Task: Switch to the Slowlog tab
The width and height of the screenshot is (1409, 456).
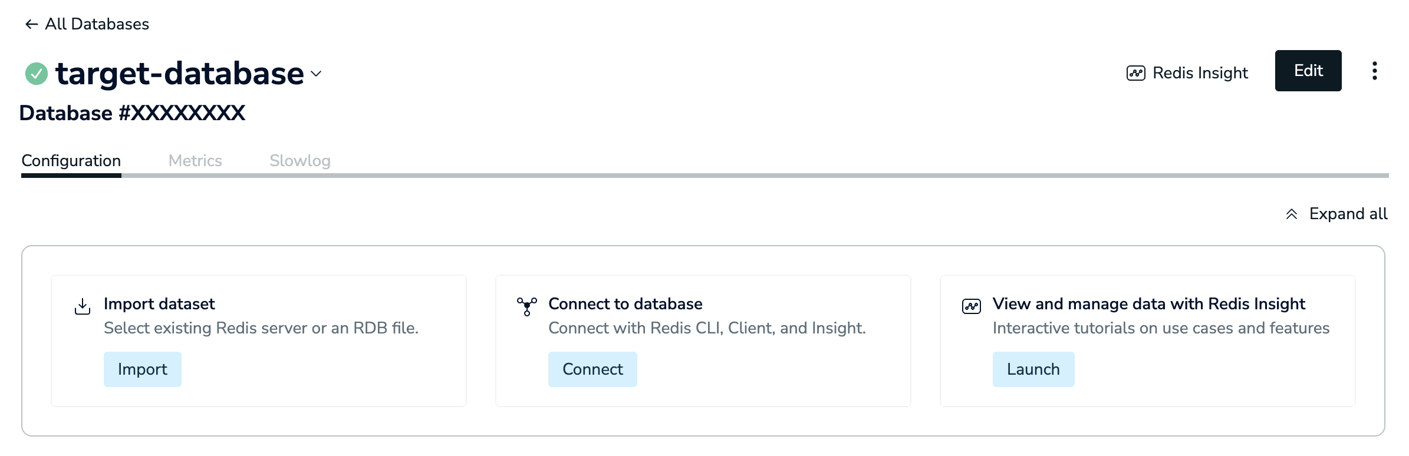Action: (300, 161)
